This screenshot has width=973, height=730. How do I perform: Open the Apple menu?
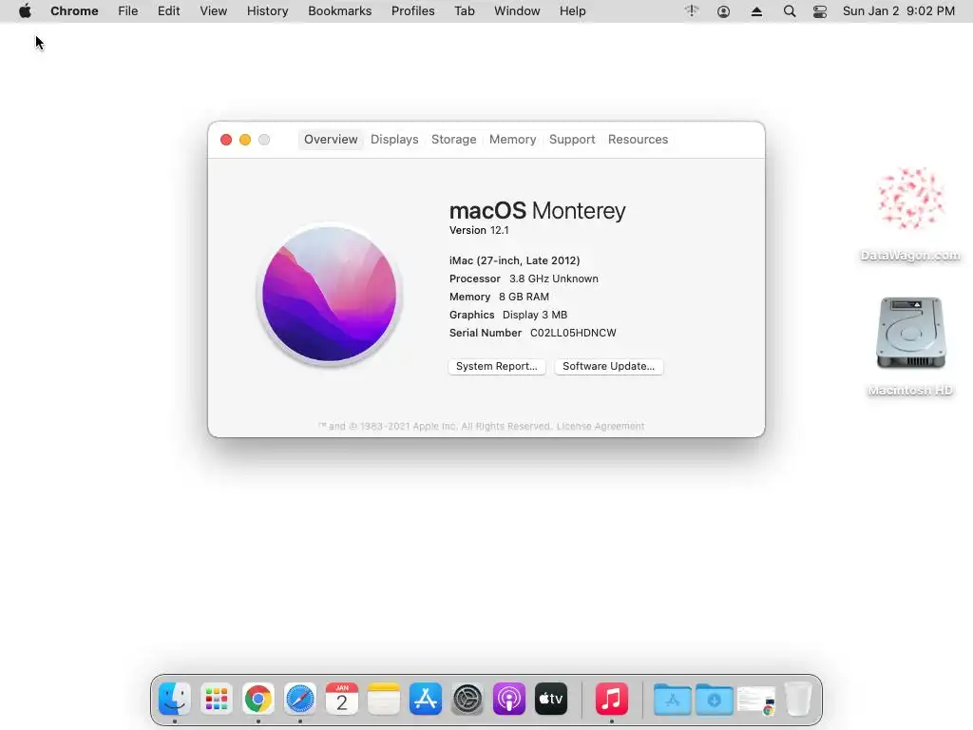tap(25, 11)
